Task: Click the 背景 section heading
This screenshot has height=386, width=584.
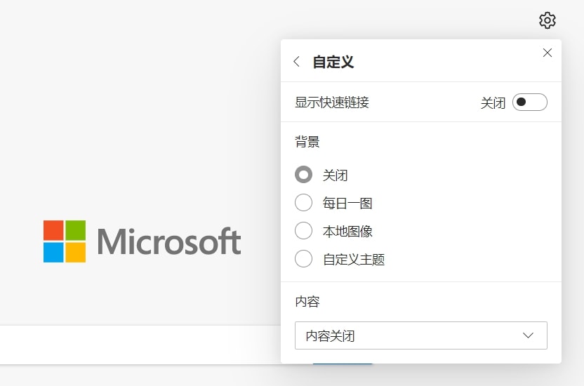Action: coord(307,142)
